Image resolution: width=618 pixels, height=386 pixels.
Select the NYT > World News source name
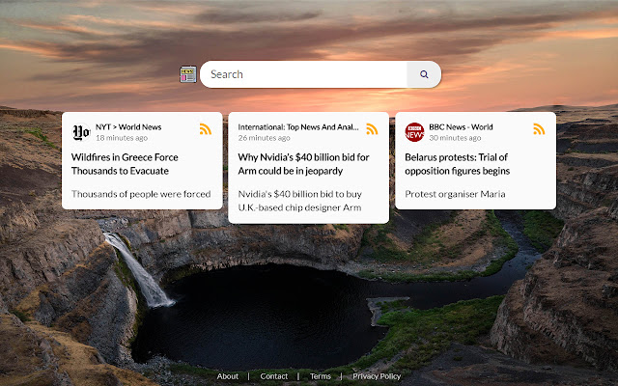coord(128,126)
